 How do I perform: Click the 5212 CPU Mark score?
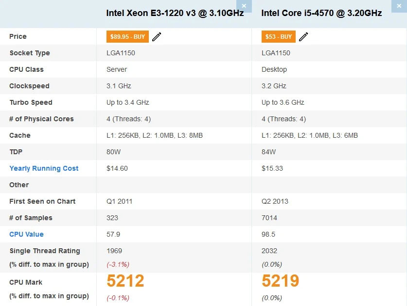click(x=125, y=281)
